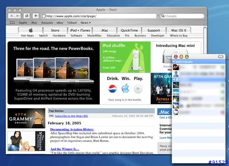Click the Pepsi logo in promo
229x166 pixels.
click(x=113, y=89)
